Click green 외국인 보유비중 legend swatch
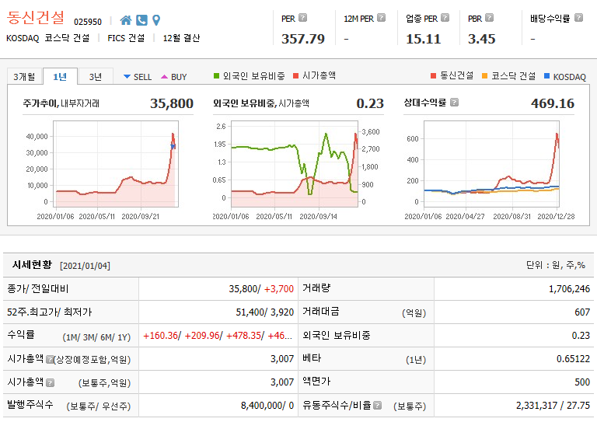 tap(216, 75)
